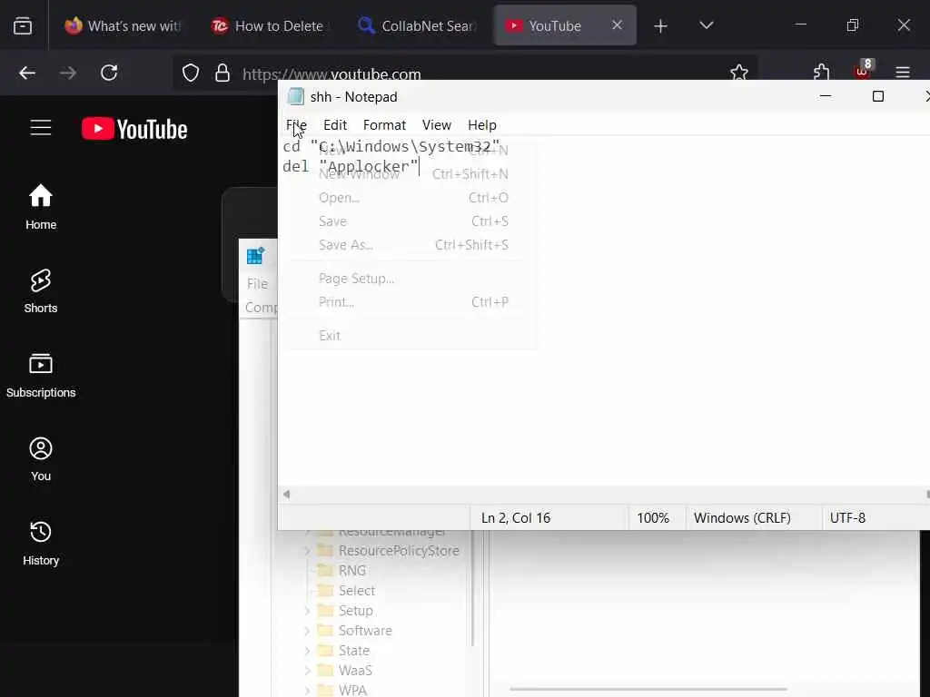
Task: Select ResourcePolicyStore registry key
Action: click(x=399, y=551)
